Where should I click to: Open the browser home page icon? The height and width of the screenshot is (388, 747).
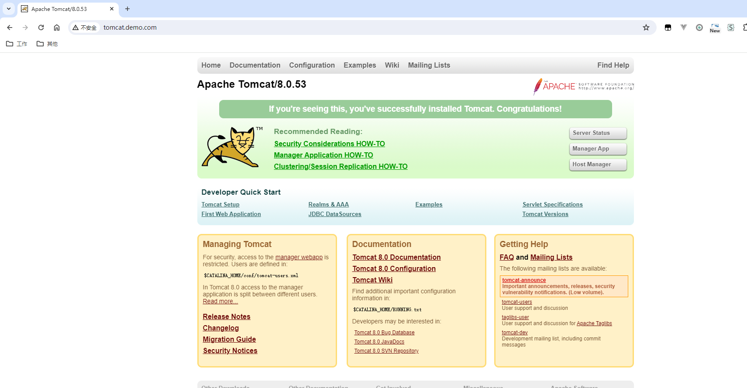[57, 27]
